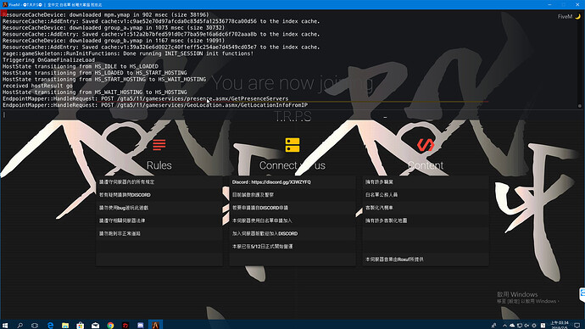Open the Action Center notification icon
This screenshot has width=585, height=329.
[577, 326]
